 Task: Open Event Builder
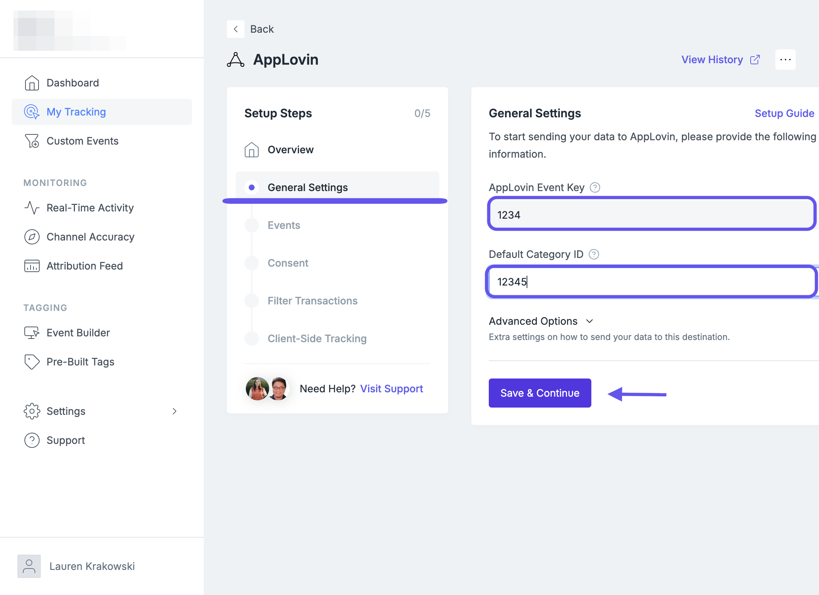click(102, 333)
